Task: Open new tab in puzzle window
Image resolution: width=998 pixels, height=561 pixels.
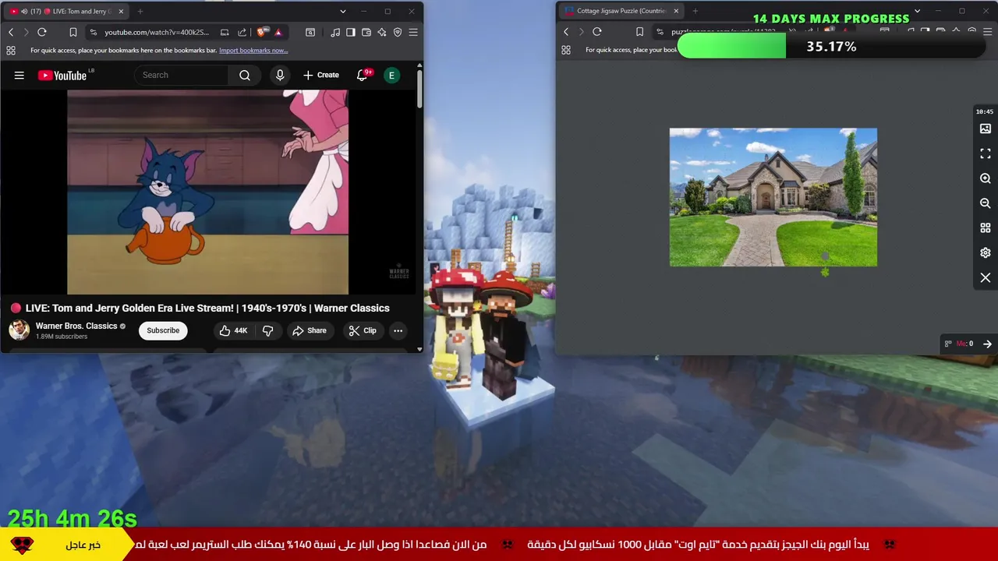Action: [695, 11]
